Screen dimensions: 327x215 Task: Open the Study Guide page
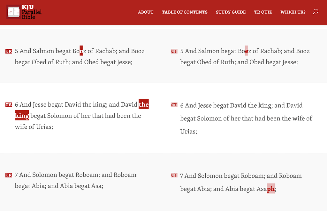point(231,12)
